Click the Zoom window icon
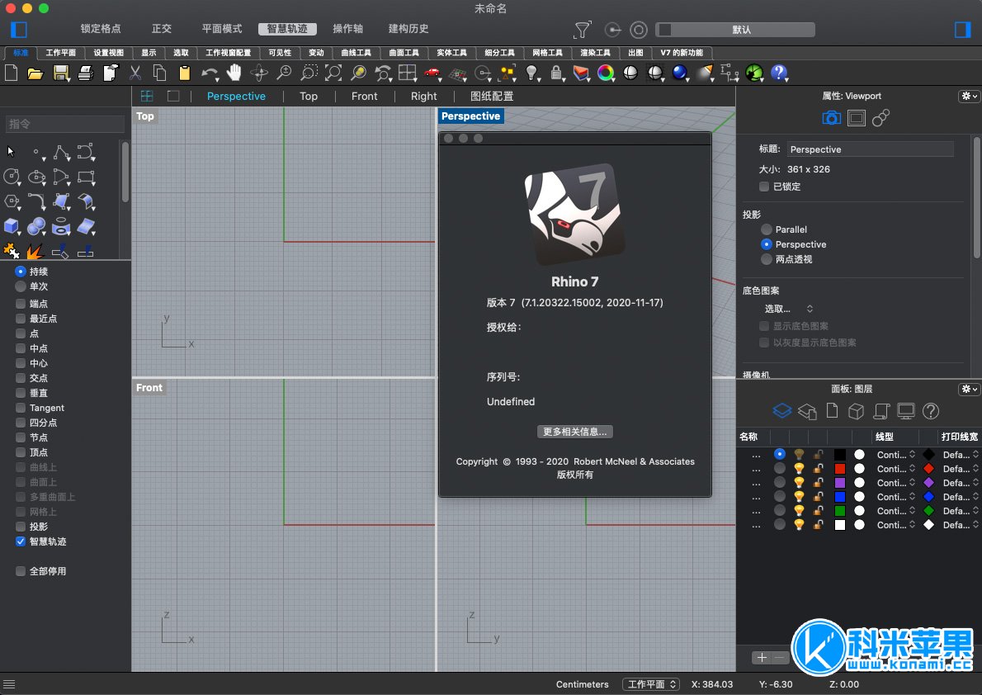982x695 pixels. coord(309,73)
